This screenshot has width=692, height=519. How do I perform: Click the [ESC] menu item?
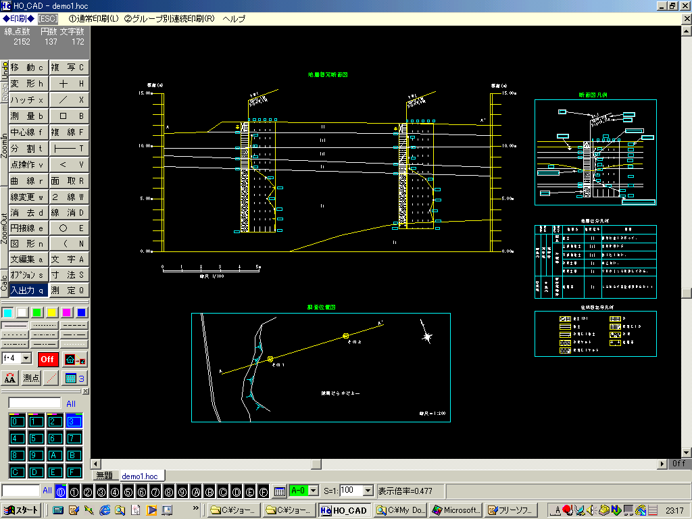coord(48,19)
